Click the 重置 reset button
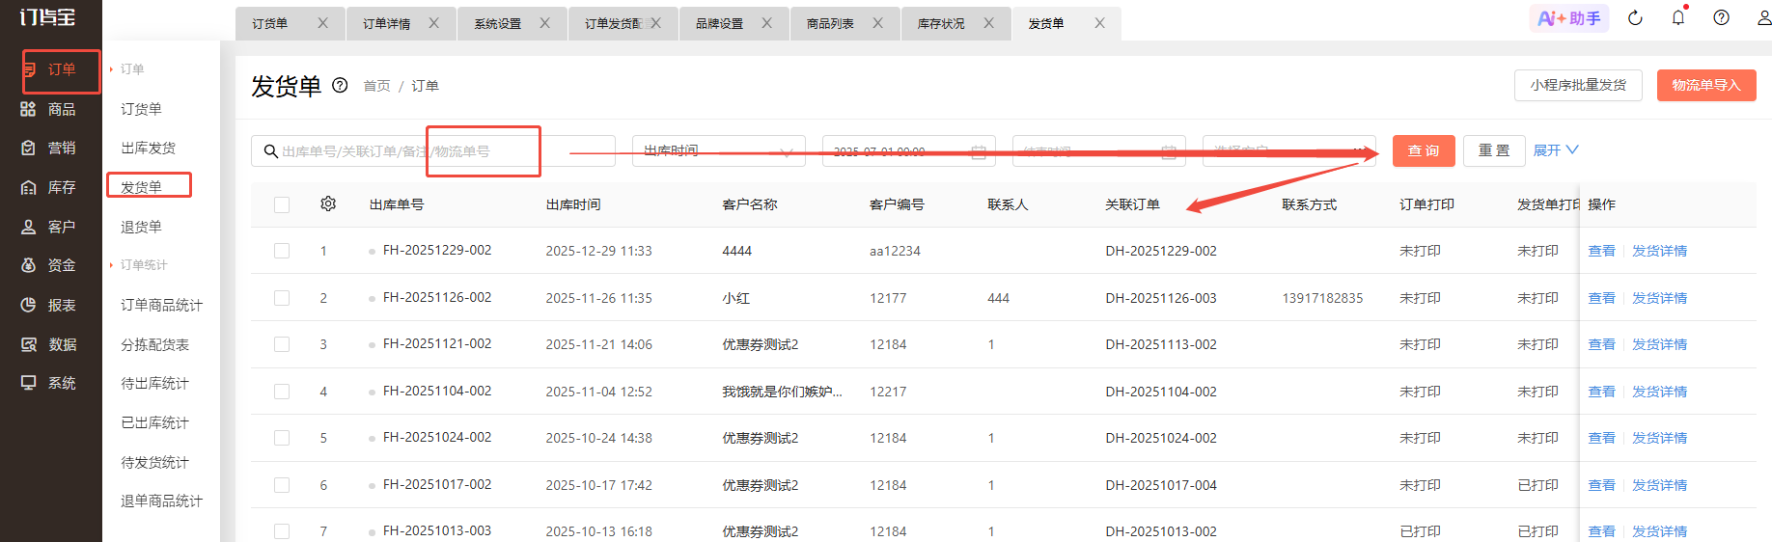This screenshot has width=1772, height=542. (1494, 150)
